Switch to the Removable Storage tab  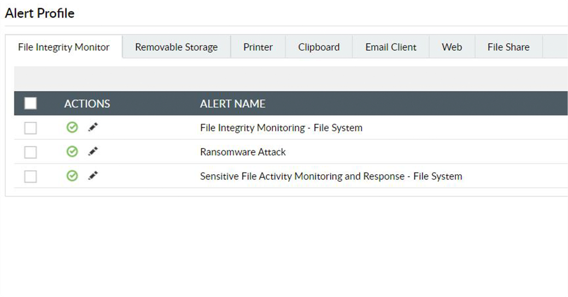pos(176,47)
